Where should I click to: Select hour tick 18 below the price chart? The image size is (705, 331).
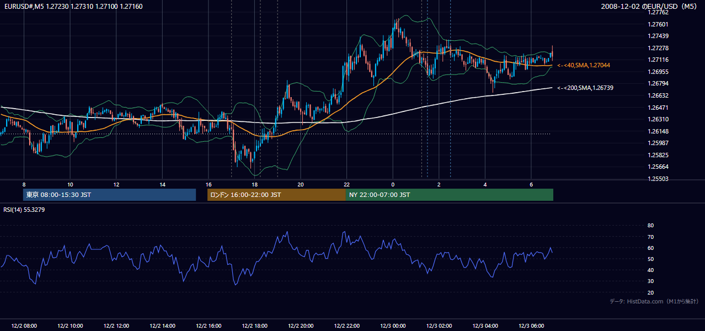pyautogui.click(x=254, y=184)
